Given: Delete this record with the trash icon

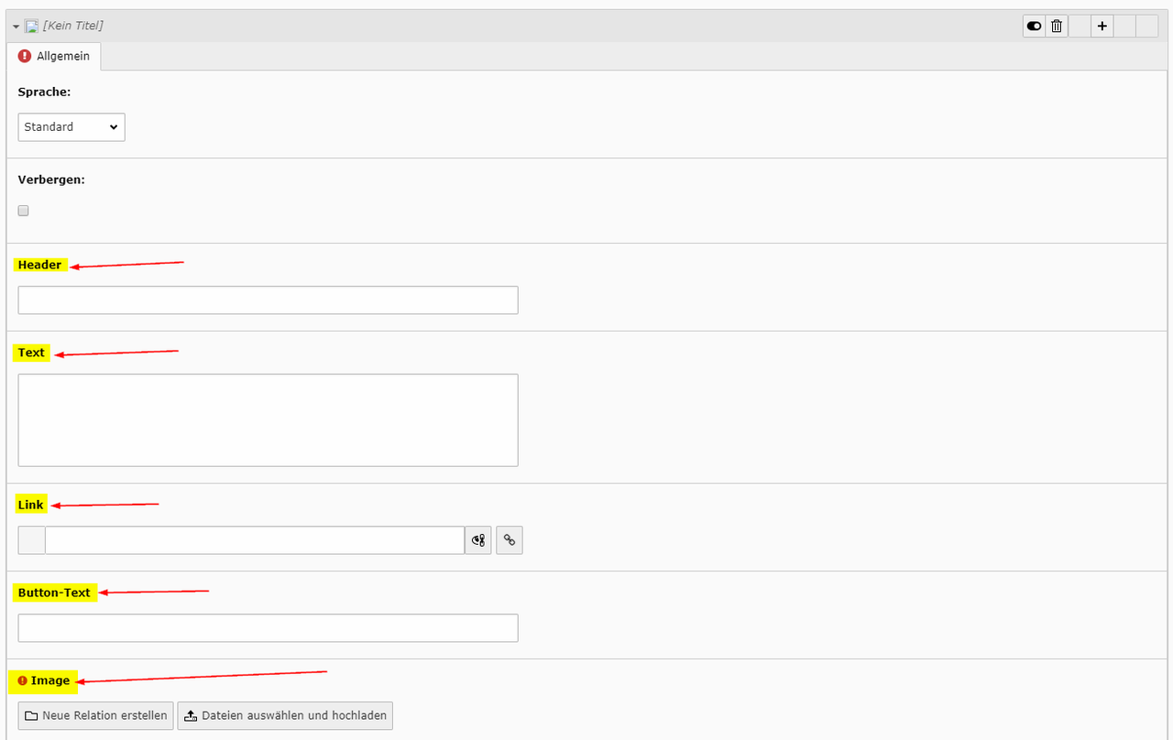Looking at the screenshot, I should pos(1057,27).
